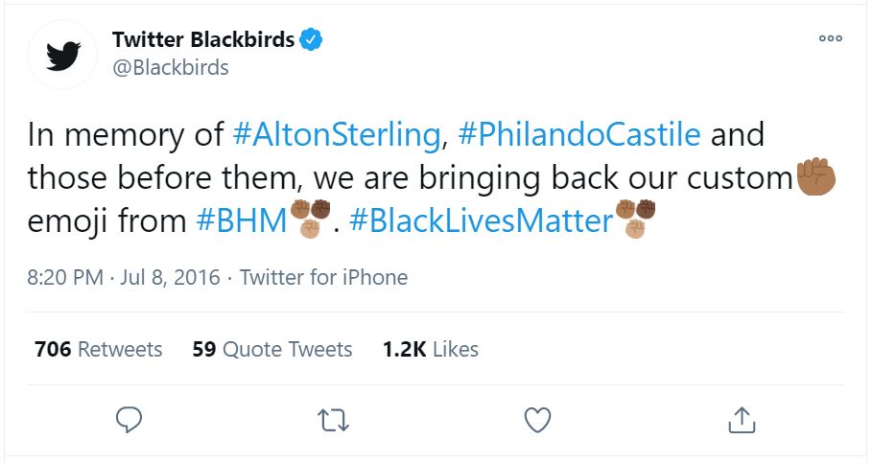The height and width of the screenshot is (463, 873).
Task: Click the raised fist emoji after 'custom'
Action: click(x=817, y=176)
